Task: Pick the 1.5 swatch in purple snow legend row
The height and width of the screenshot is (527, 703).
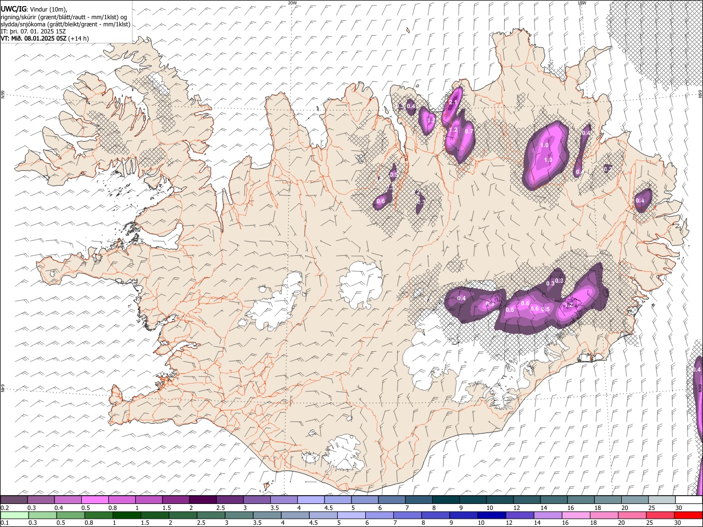Action: (x=176, y=500)
